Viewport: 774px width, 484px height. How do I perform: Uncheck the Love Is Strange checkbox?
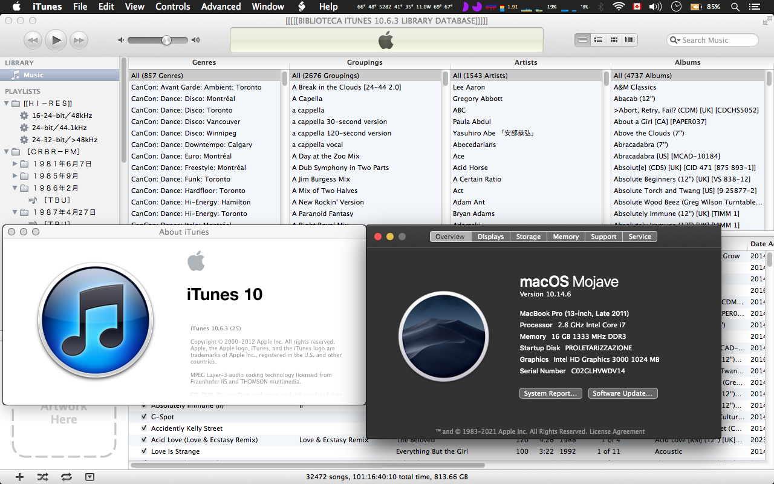pyautogui.click(x=144, y=451)
